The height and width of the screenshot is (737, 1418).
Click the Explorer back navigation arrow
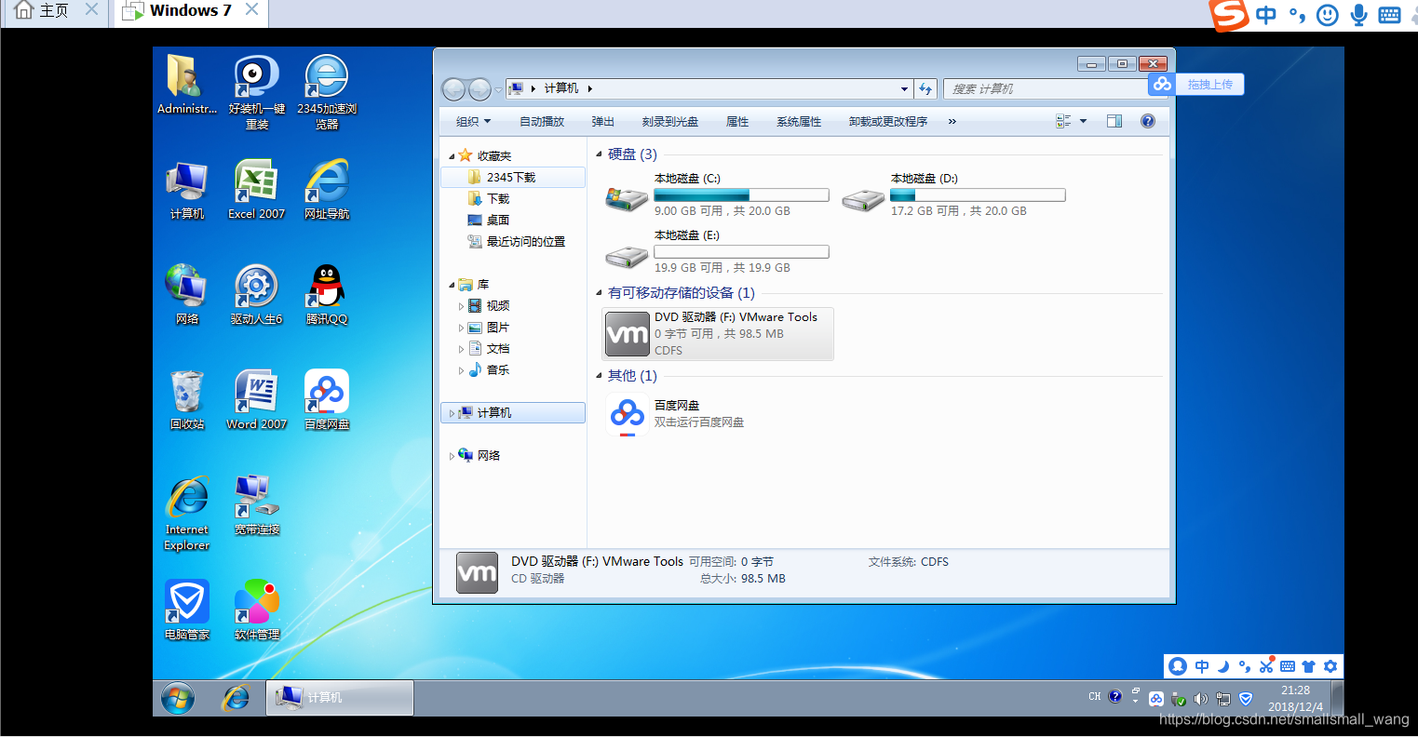[x=453, y=89]
